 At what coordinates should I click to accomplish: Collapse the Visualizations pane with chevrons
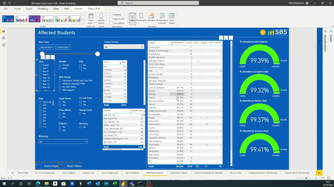(x=325, y=31)
